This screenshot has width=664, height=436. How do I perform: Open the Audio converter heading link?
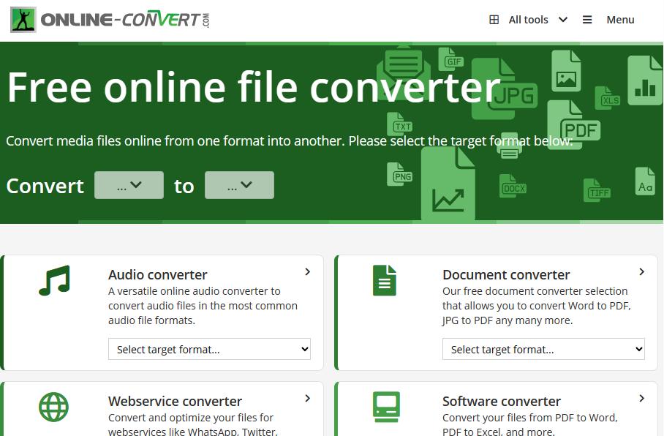tap(157, 274)
